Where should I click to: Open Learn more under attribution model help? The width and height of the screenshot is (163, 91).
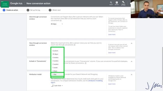112,84
